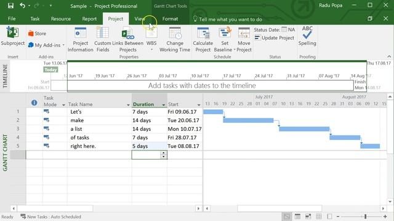Open Project Information dialog
The height and width of the screenshot is (221, 394).
pos(81,39)
